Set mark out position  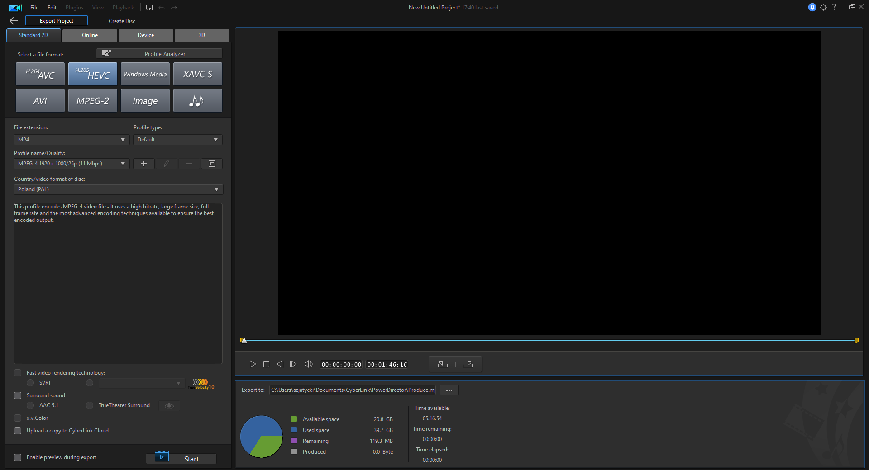[468, 364]
